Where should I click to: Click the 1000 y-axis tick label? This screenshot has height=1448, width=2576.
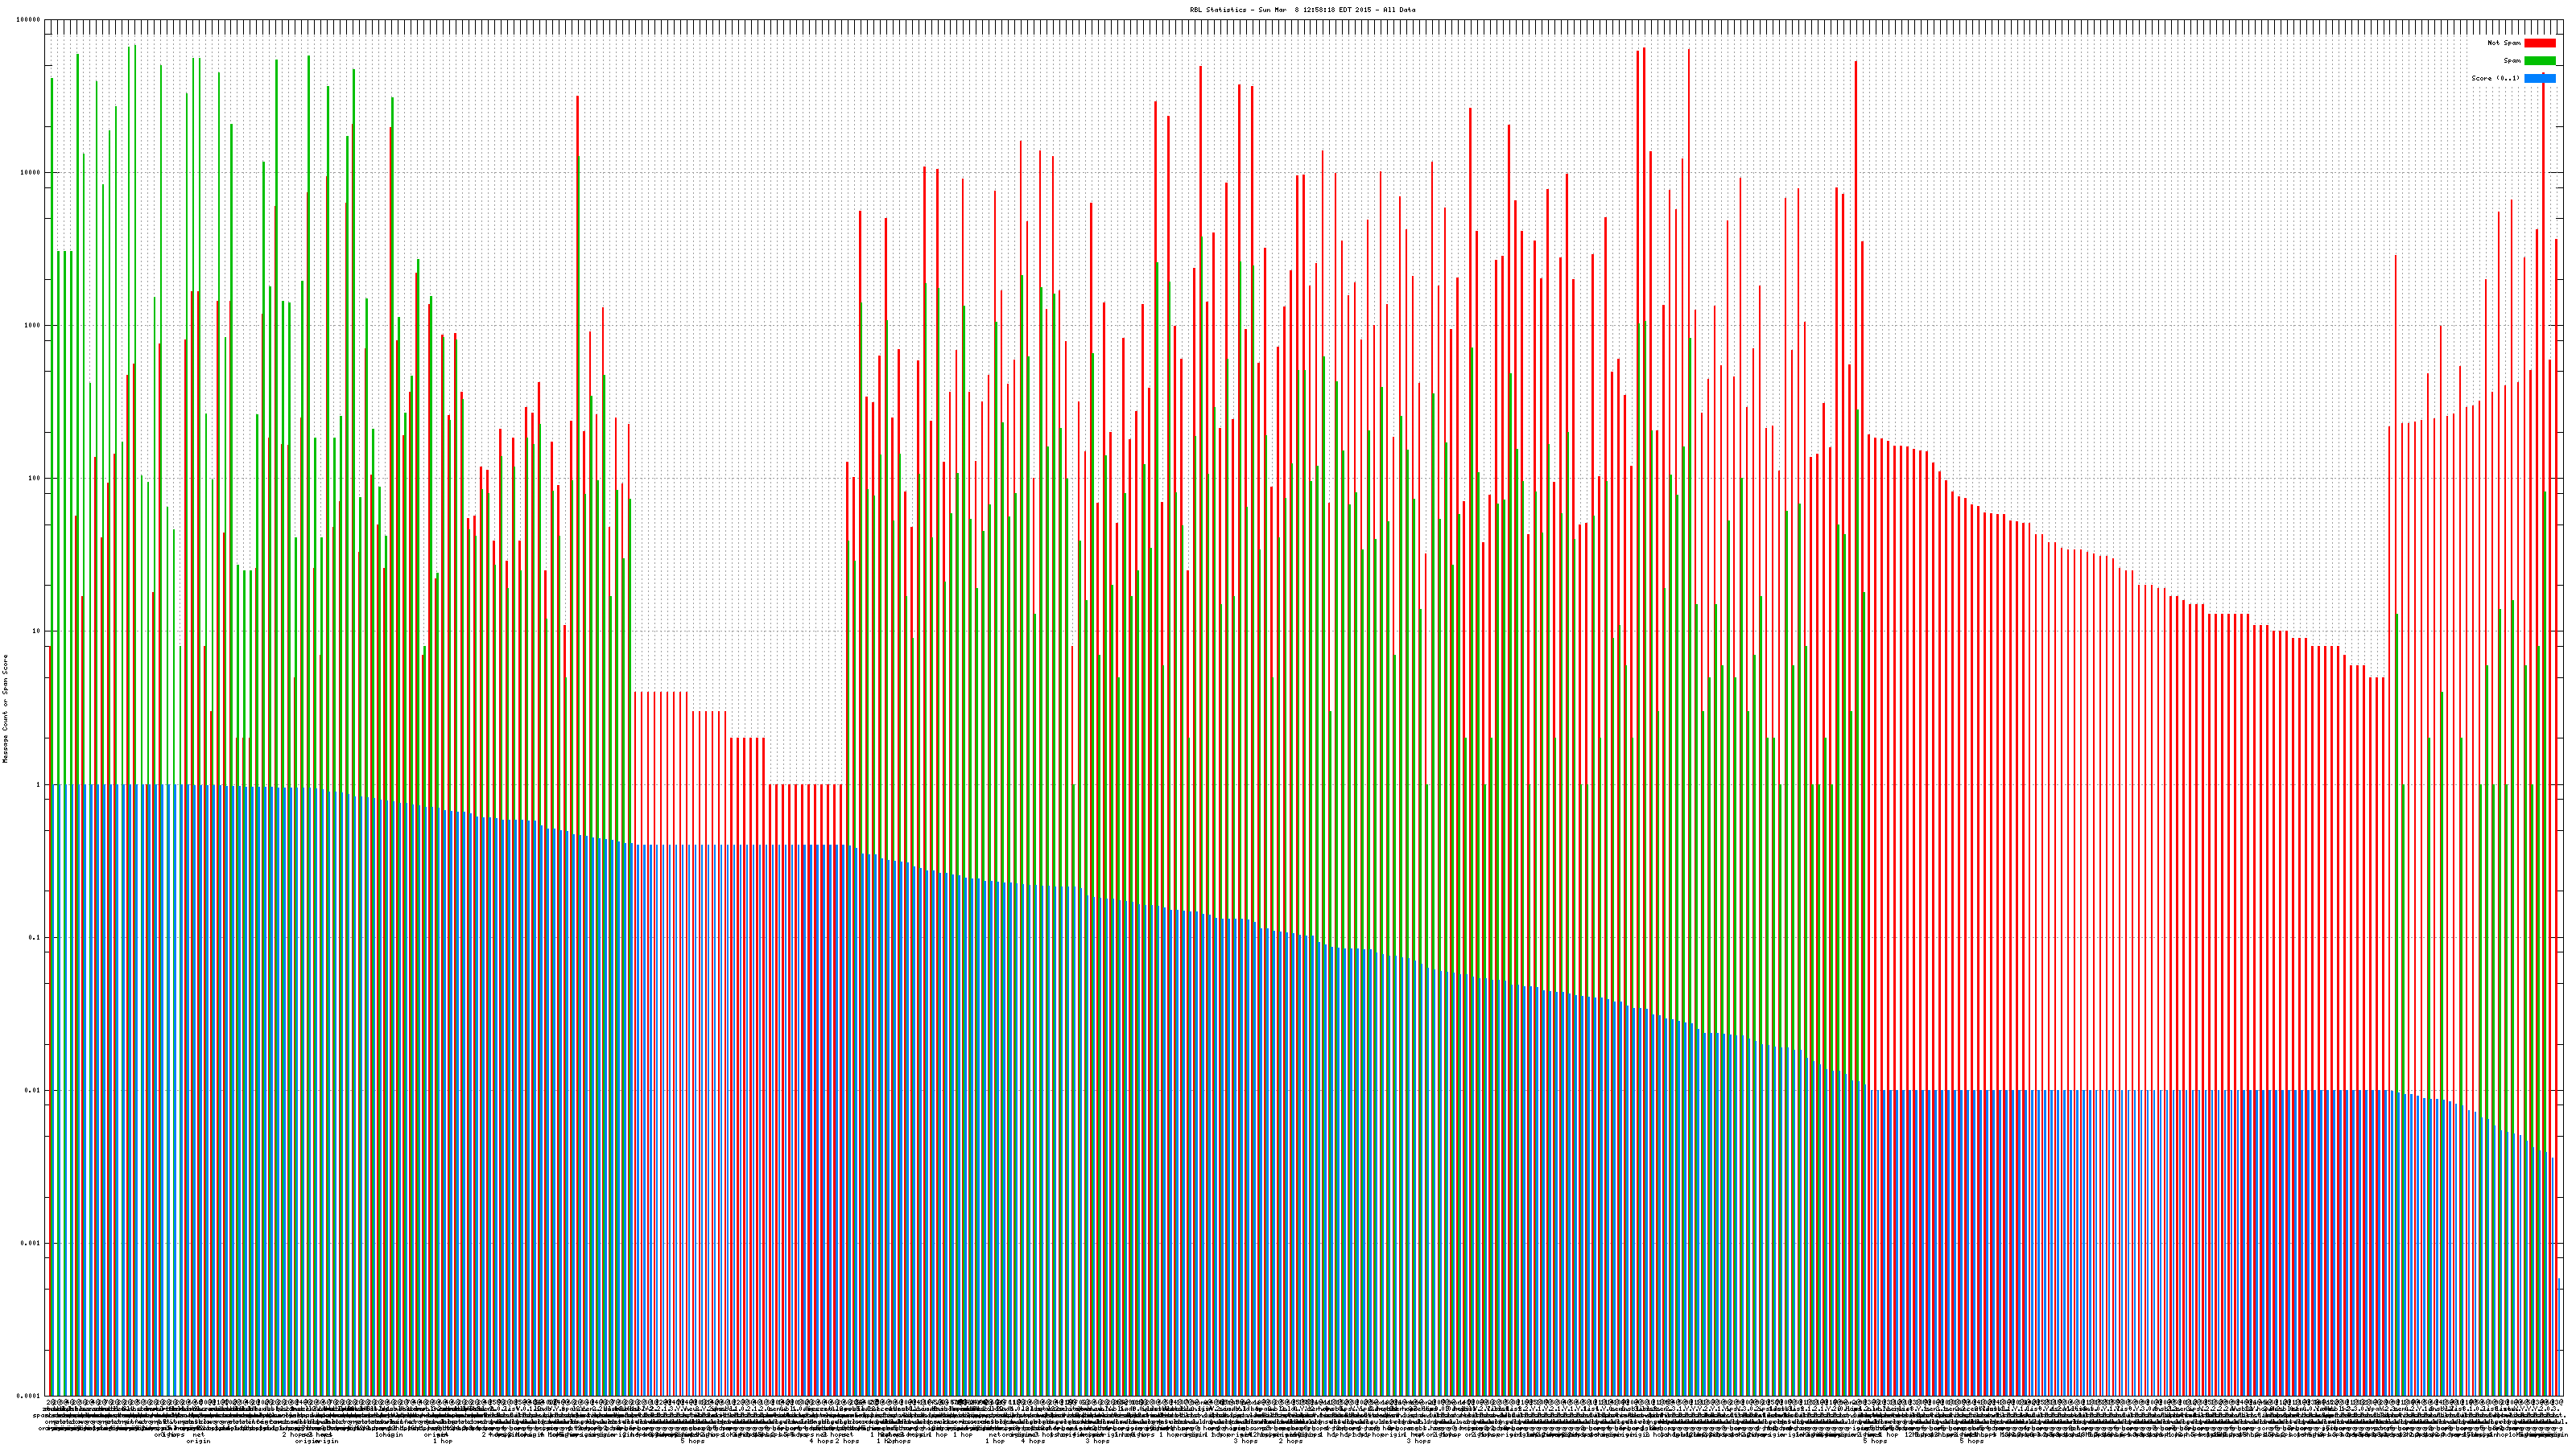pyautogui.click(x=33, y=326)
